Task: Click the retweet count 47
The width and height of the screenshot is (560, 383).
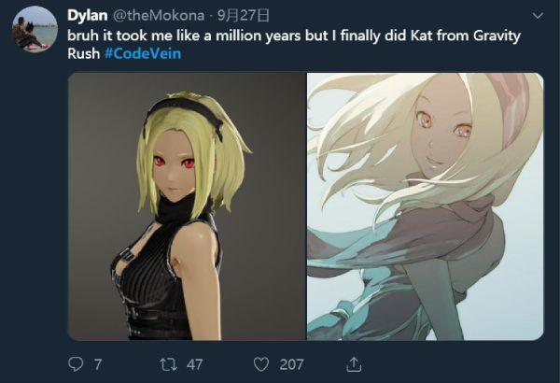Action: click(x=194, y=364)
